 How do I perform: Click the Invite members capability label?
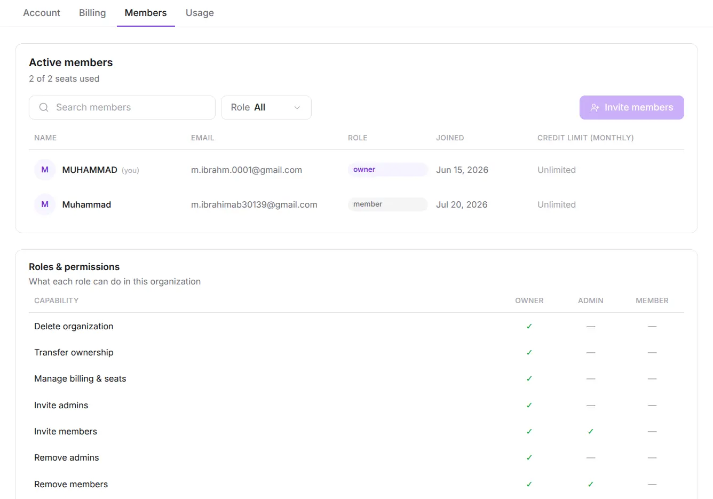click(66, 431)
